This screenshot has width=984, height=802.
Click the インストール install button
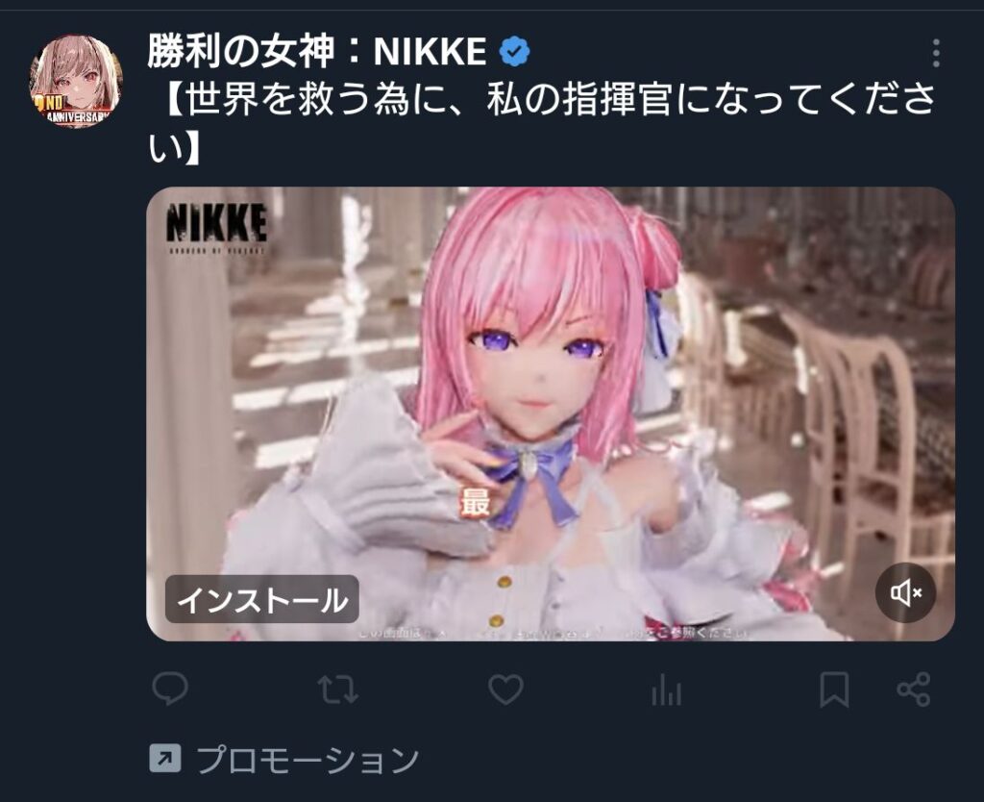point(262,599)
